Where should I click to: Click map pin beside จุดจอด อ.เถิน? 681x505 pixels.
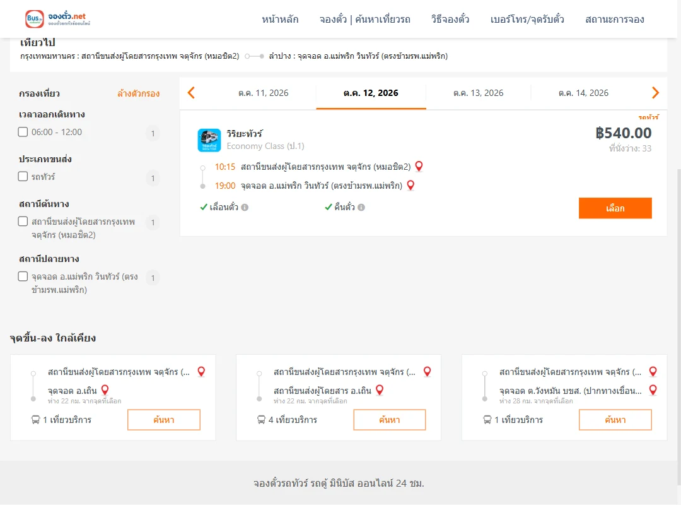pyautogui.click(x=105, y=389)
